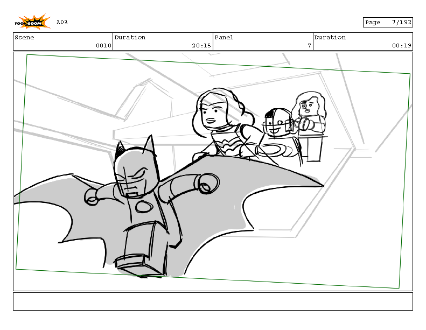Click the storyboard panel drawing
This screenshot has height=330, width=426.
tap(213, 171)
